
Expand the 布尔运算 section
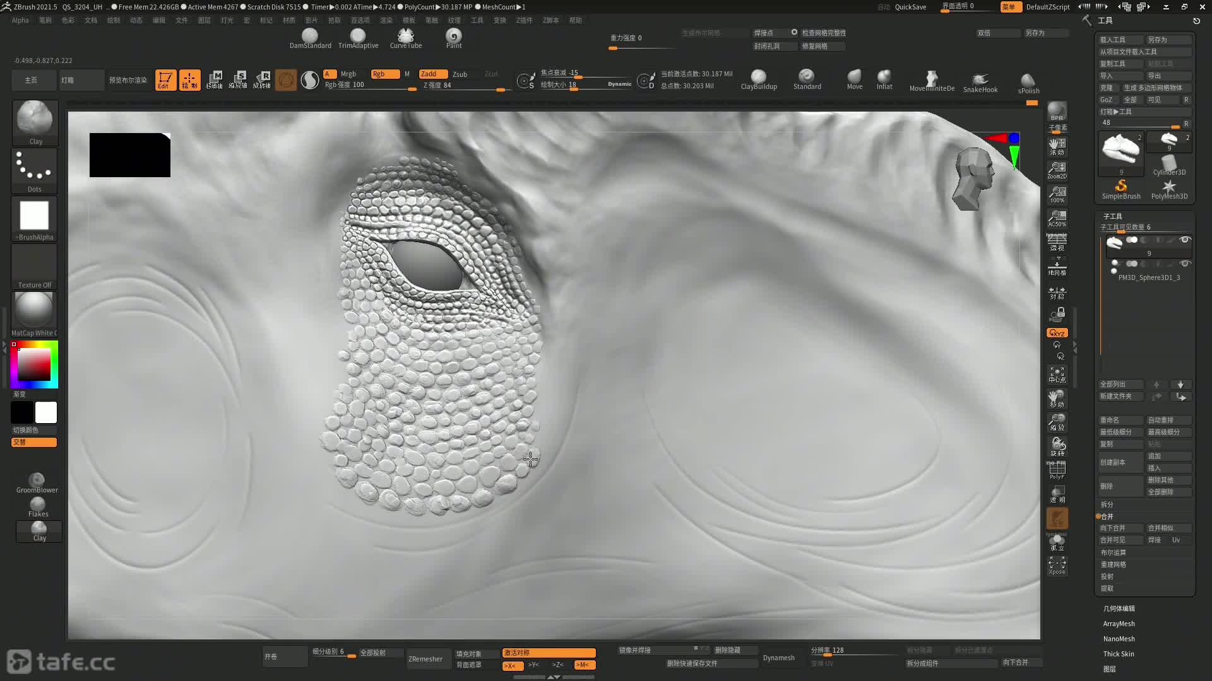click(1113, 552)
